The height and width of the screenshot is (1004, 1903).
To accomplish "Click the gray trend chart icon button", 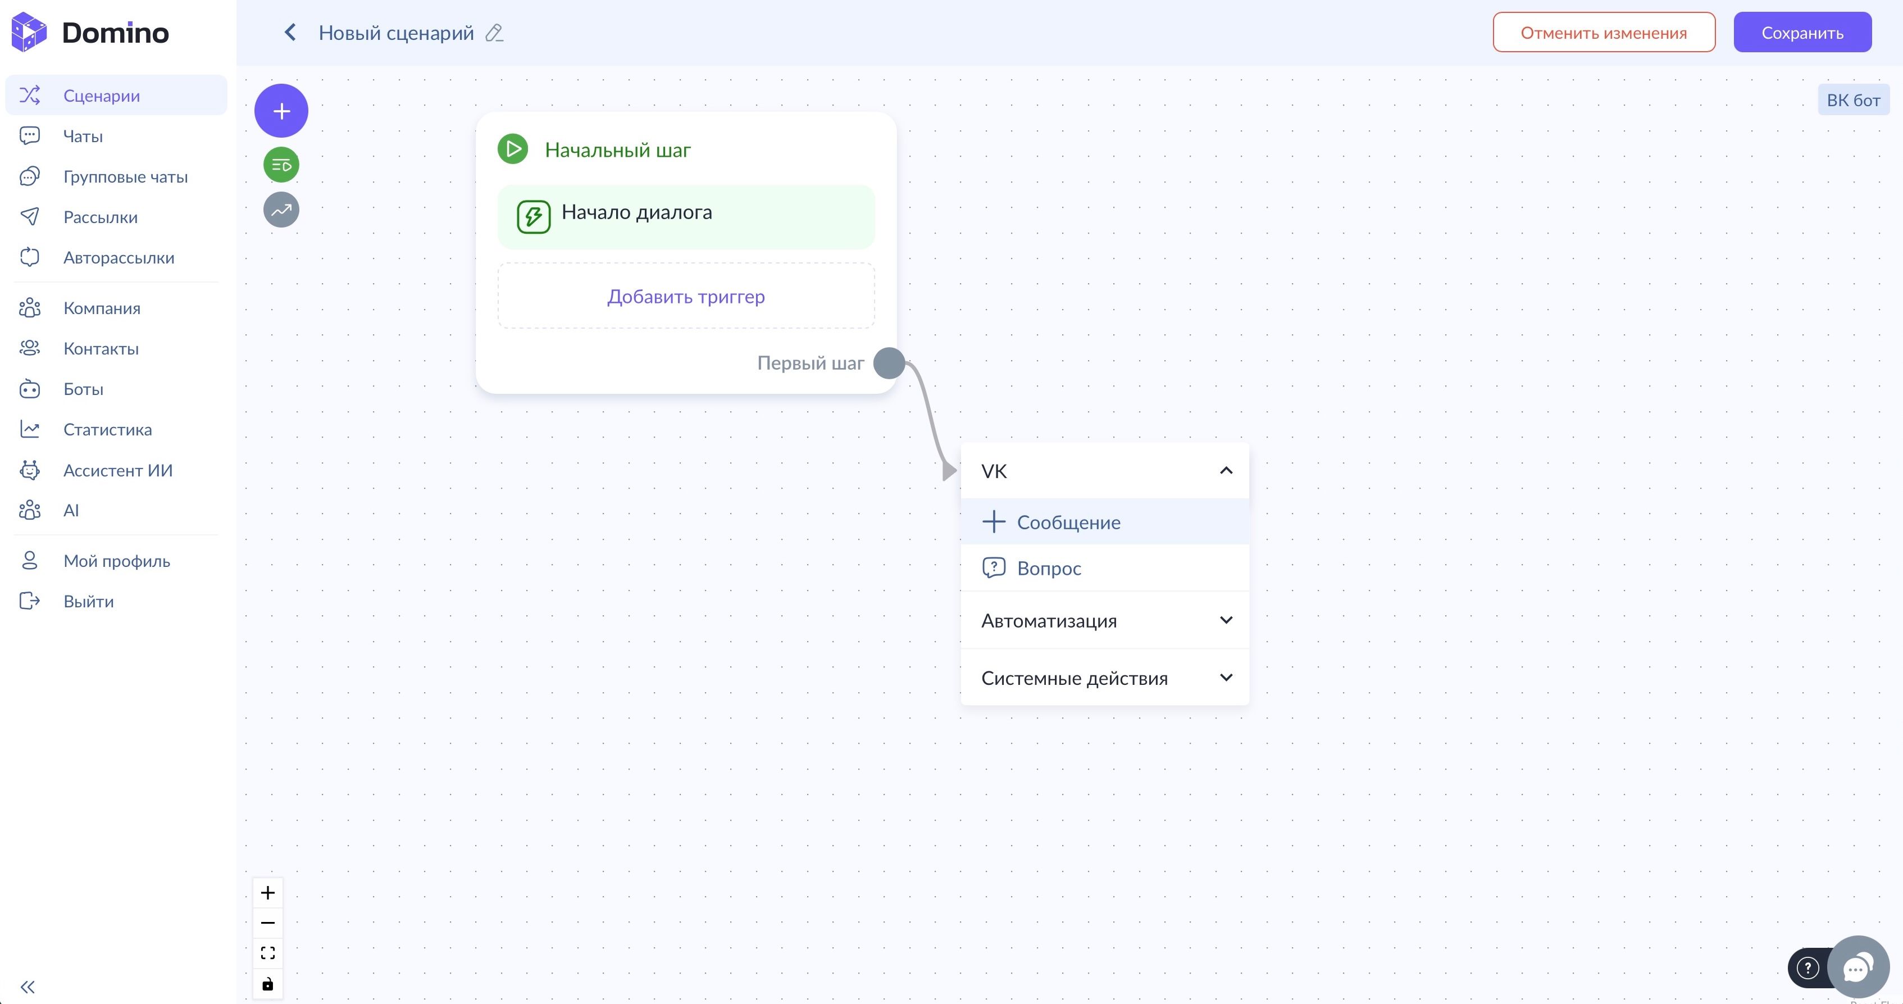I will click(281, 210).
